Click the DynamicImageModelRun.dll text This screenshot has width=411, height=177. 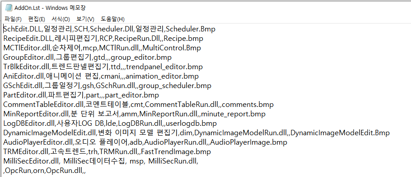[240, 133]
